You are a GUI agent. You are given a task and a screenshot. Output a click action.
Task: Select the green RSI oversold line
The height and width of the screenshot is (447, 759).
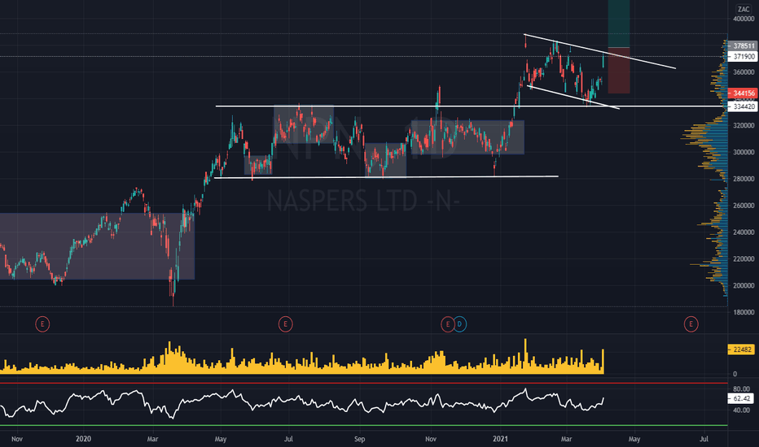(363, 425)
